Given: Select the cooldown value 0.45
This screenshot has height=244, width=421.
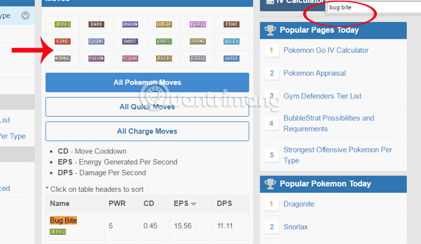Looking at the screenshot, I should (x=150, y=226).
